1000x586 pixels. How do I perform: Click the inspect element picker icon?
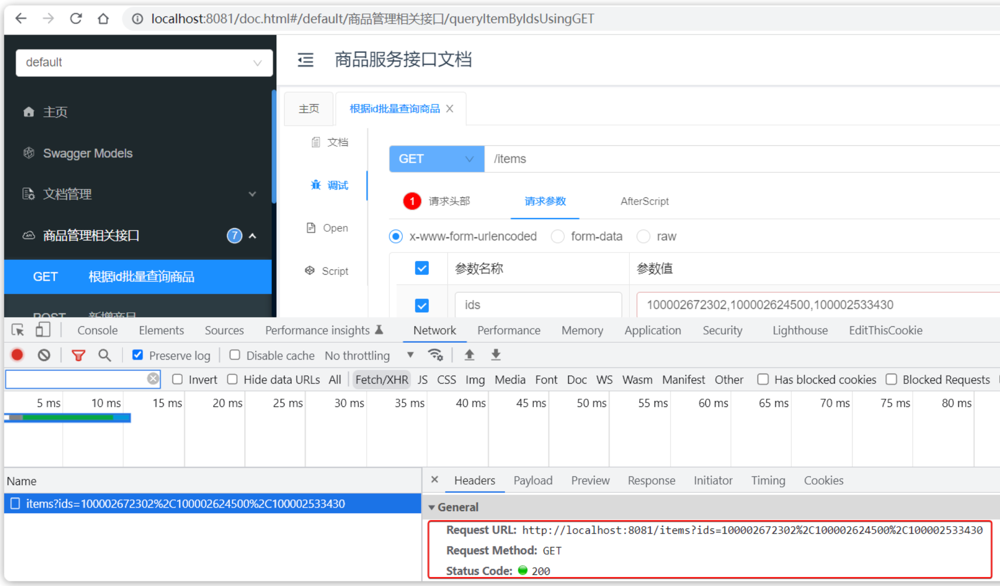coord(18,330)
